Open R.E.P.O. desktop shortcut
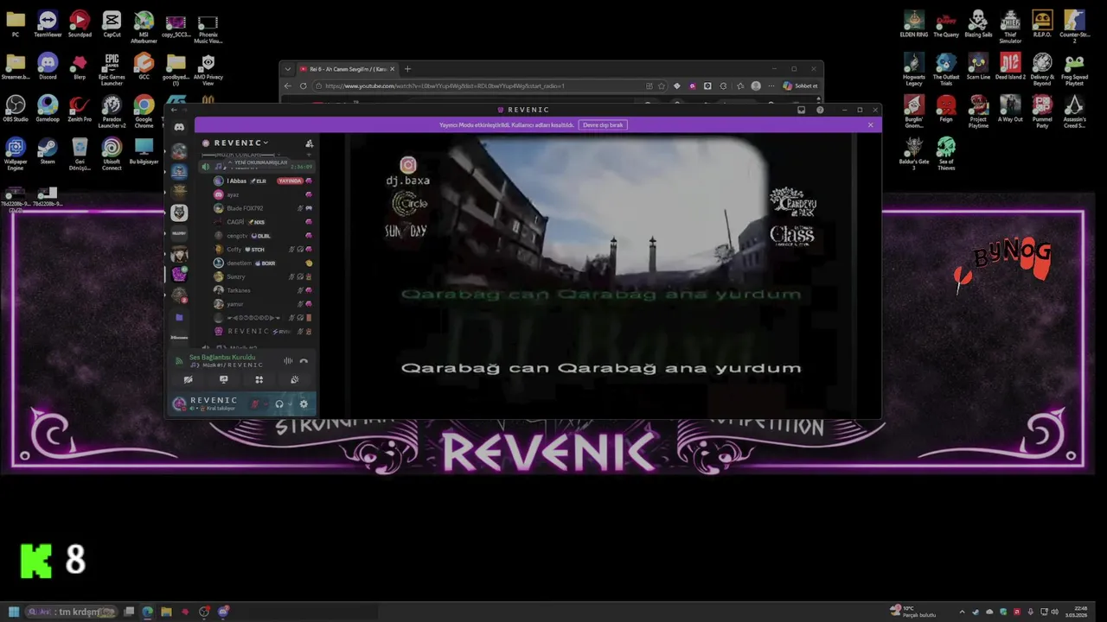 point(1042,23)
